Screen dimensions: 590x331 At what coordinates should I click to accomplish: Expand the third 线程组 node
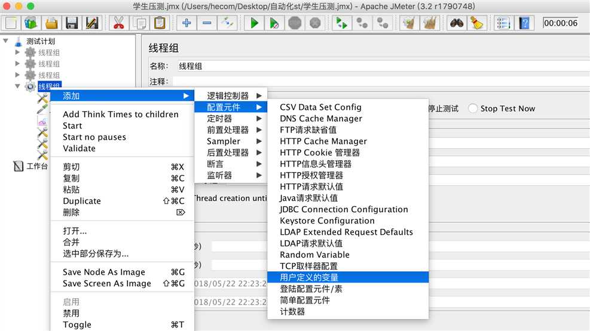[x=17, y=75]
